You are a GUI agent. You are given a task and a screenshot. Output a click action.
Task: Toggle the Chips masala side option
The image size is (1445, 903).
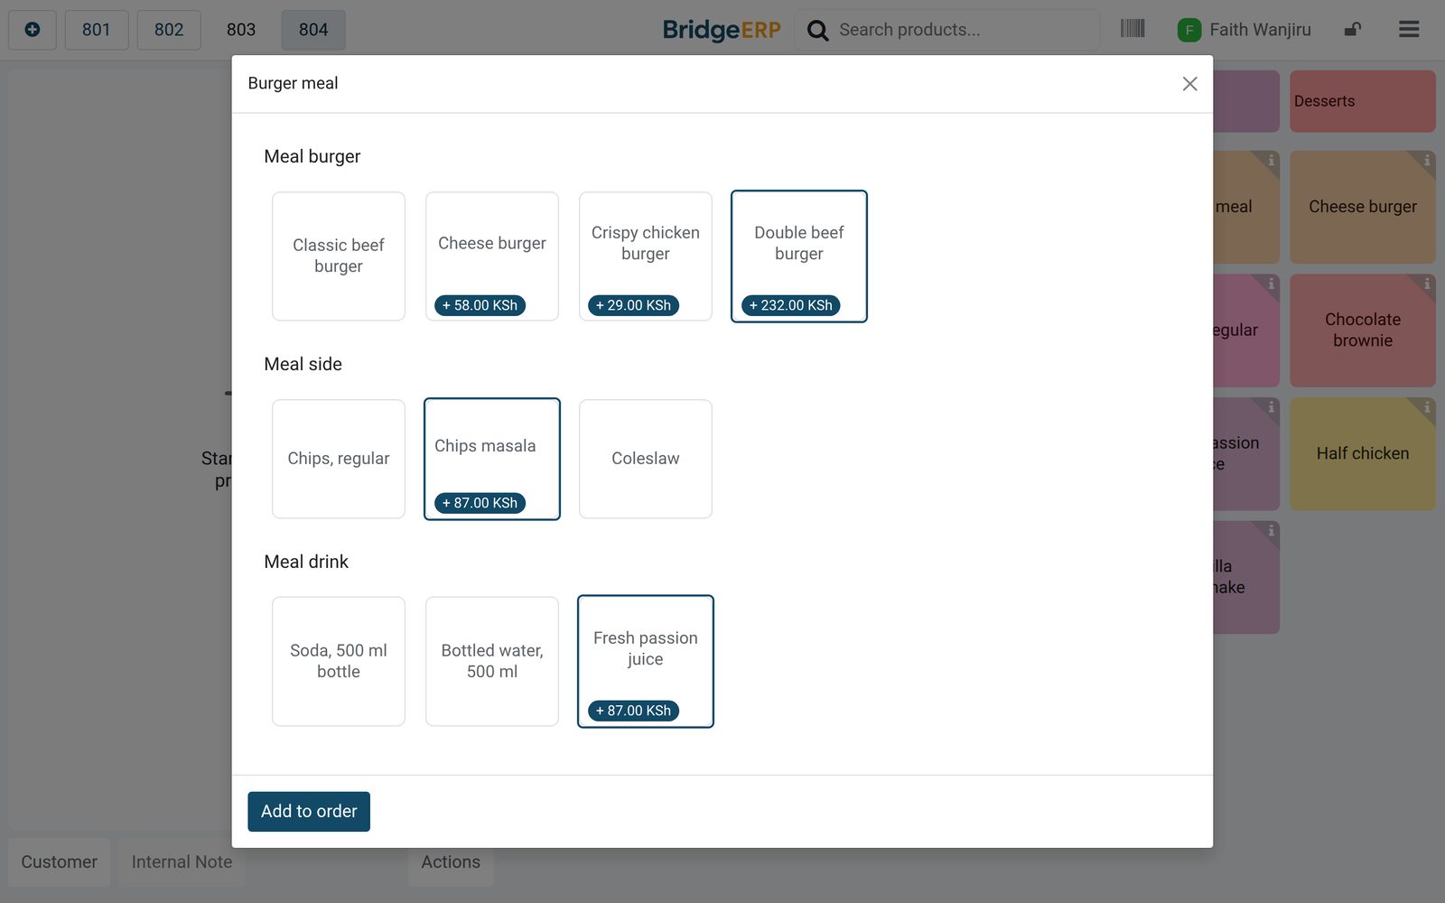(x=492, y=459)
